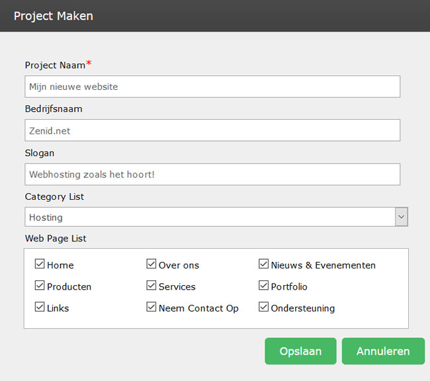Toggle the Neem Contact Op checkbox
The image size is (430, 381).
151,307
